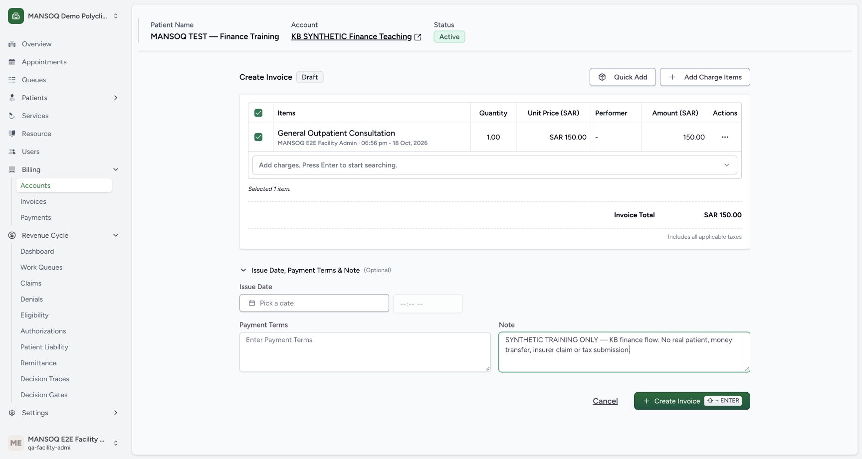Go to Invoices under Billing
This screenshot has width=862, height=459.
(33, 201)
